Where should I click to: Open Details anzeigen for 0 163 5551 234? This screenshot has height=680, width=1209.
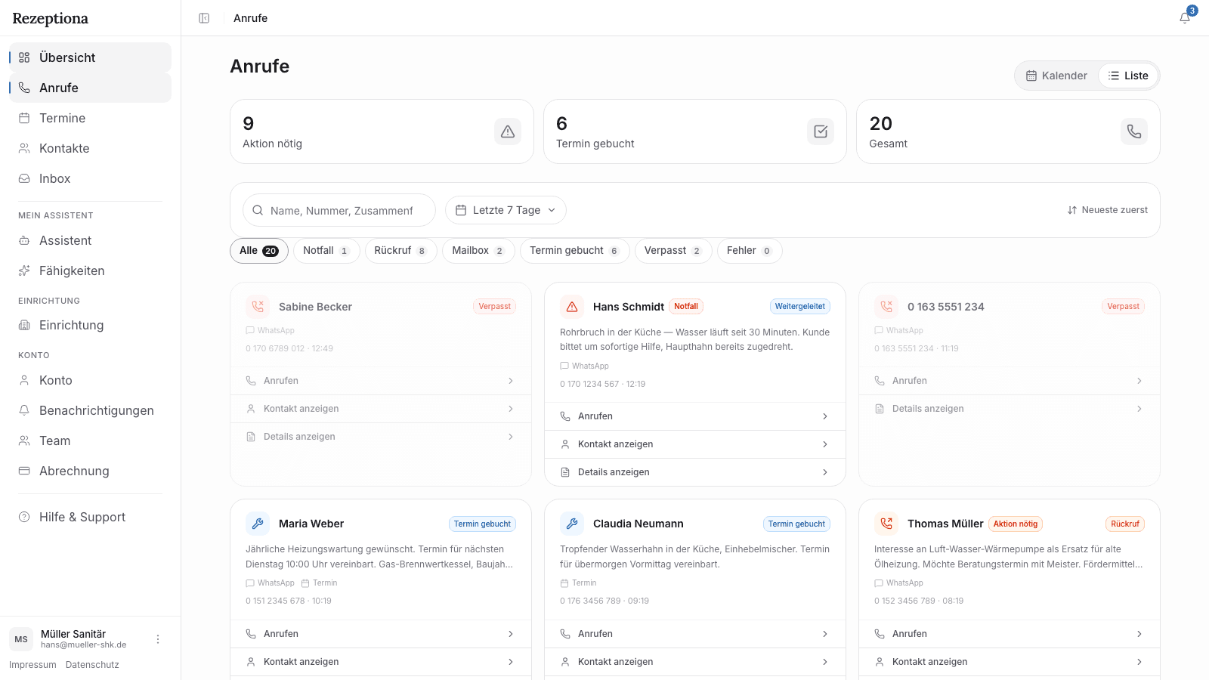pos(1010,409)
